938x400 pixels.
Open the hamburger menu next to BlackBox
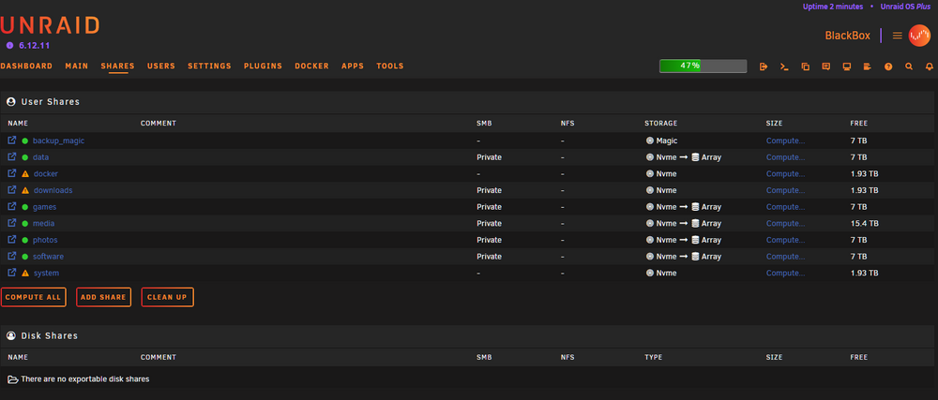point(898,36)
